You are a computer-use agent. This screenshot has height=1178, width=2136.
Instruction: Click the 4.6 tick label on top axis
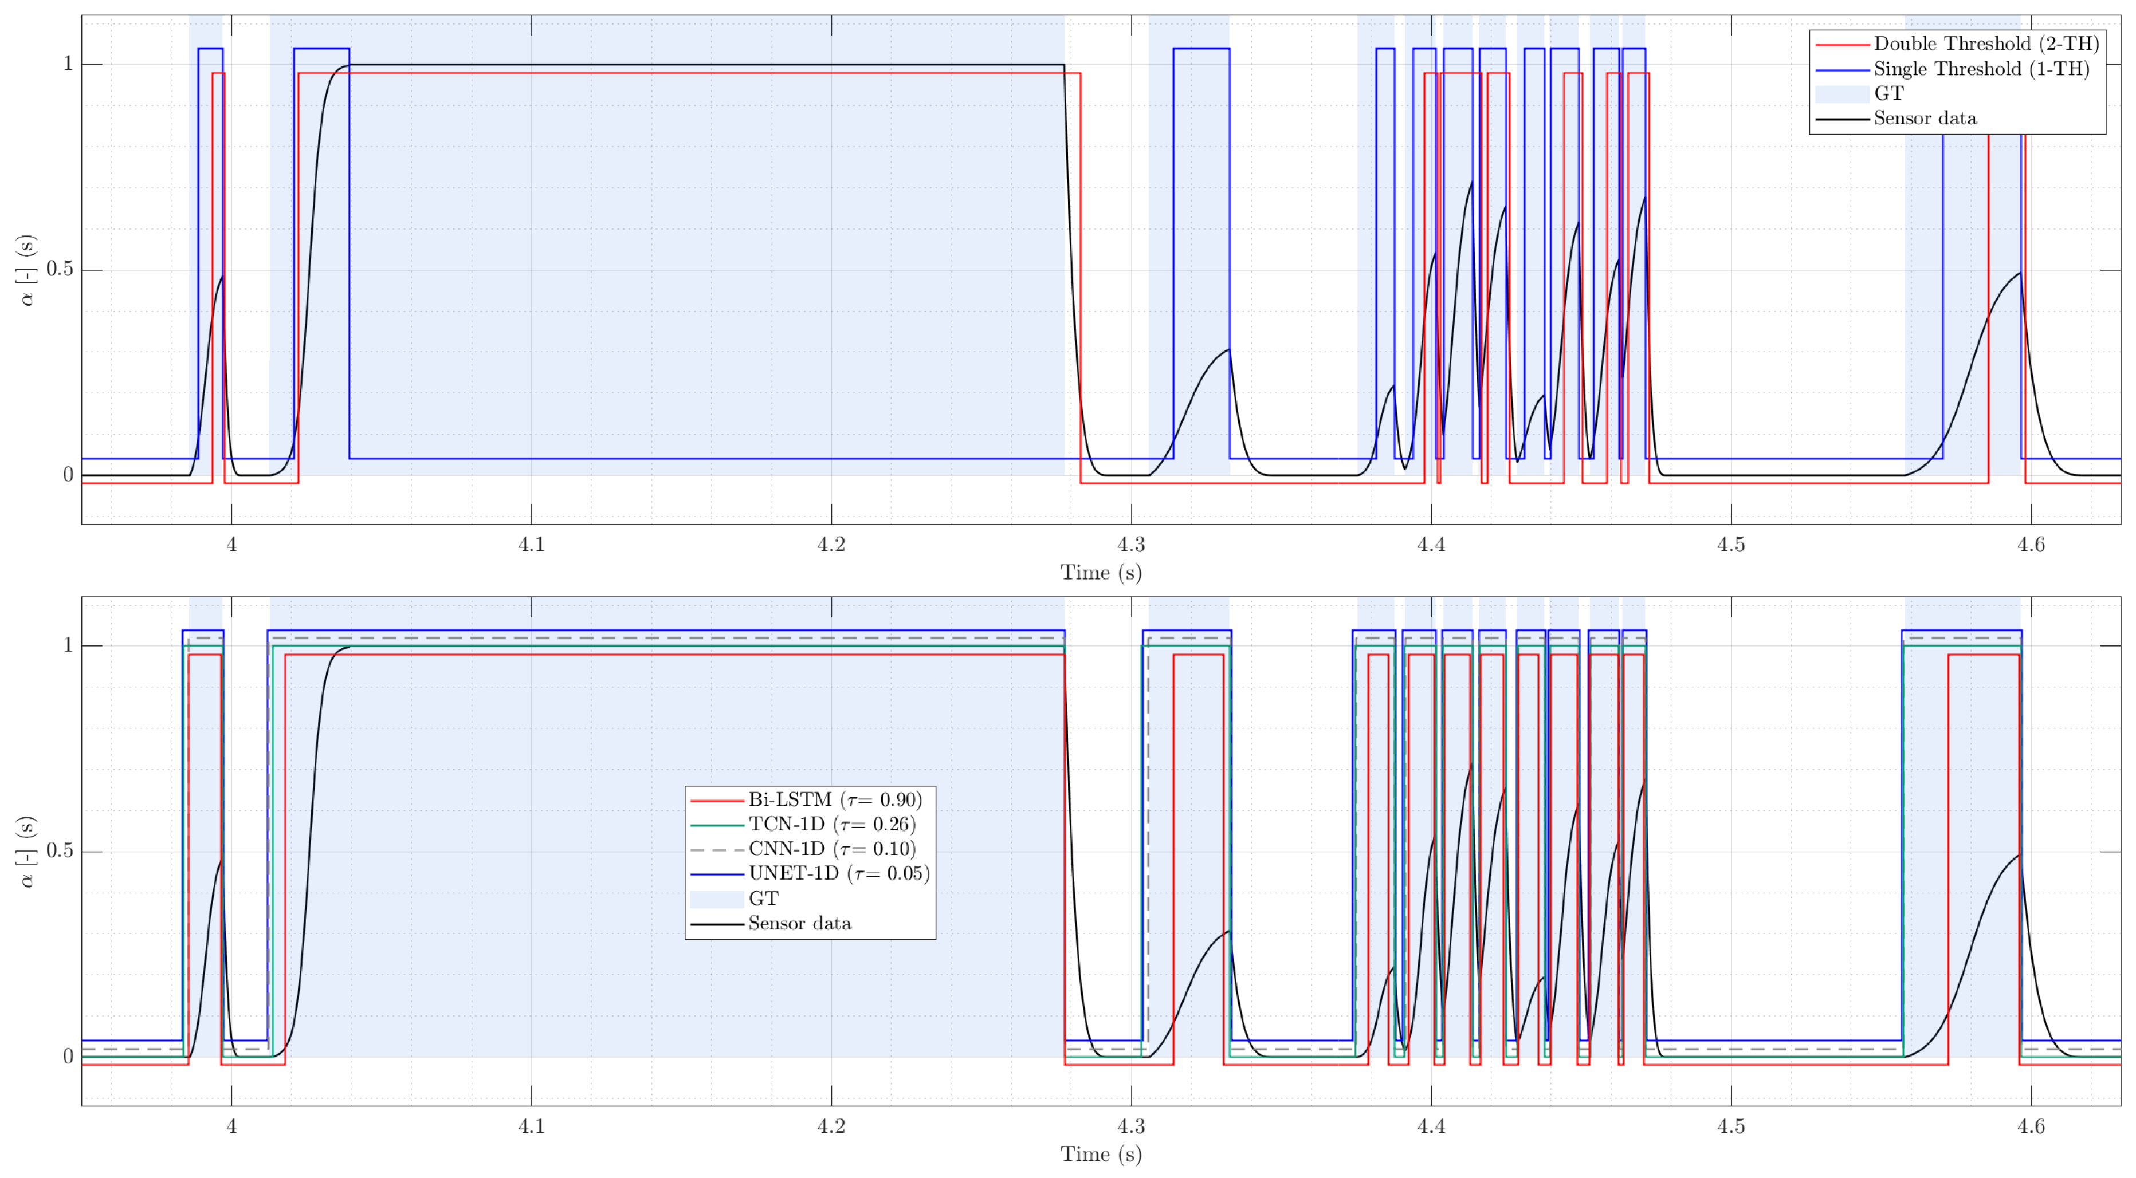pyautogui.click(x=2031, y=545)
